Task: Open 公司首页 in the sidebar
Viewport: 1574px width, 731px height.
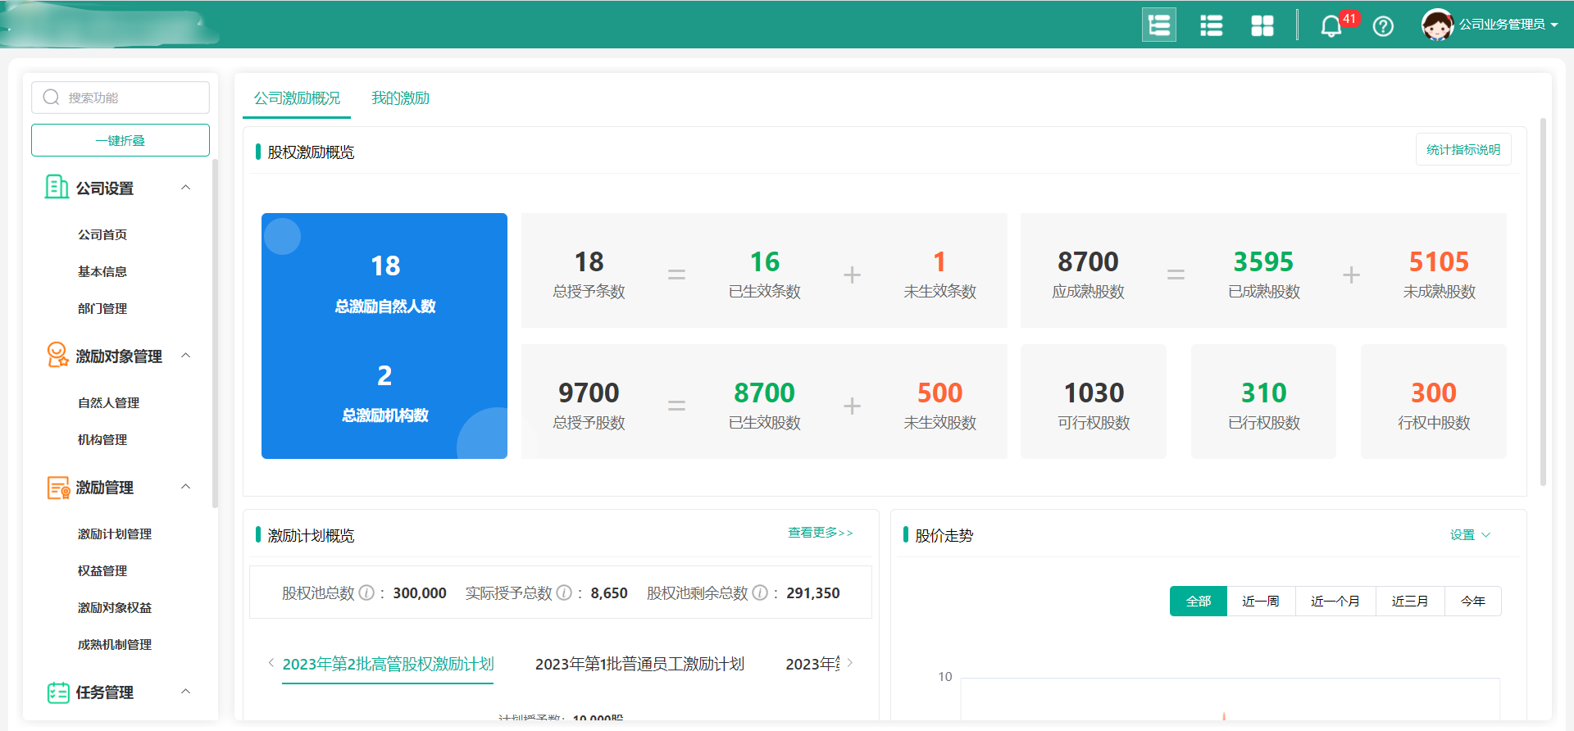Action: click(x=102, y=234)
